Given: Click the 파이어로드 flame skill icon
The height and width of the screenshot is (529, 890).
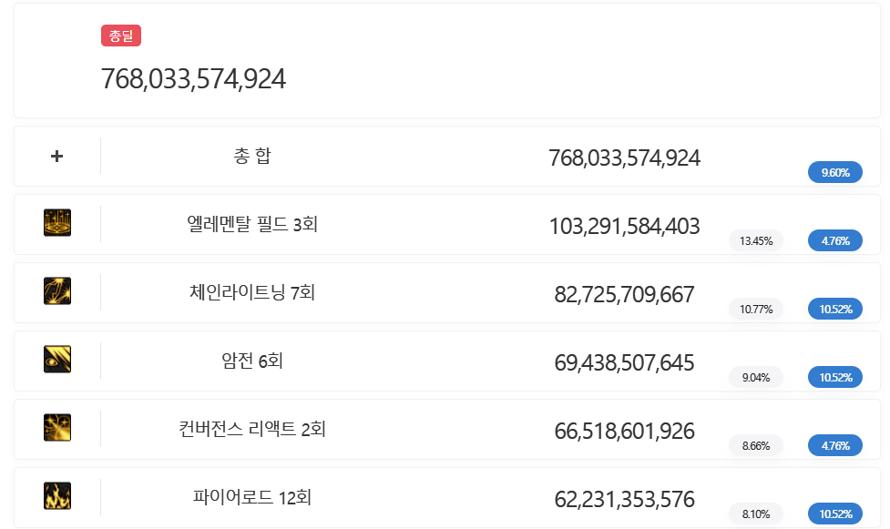Looking at the screenshot, I should (57, 496).
